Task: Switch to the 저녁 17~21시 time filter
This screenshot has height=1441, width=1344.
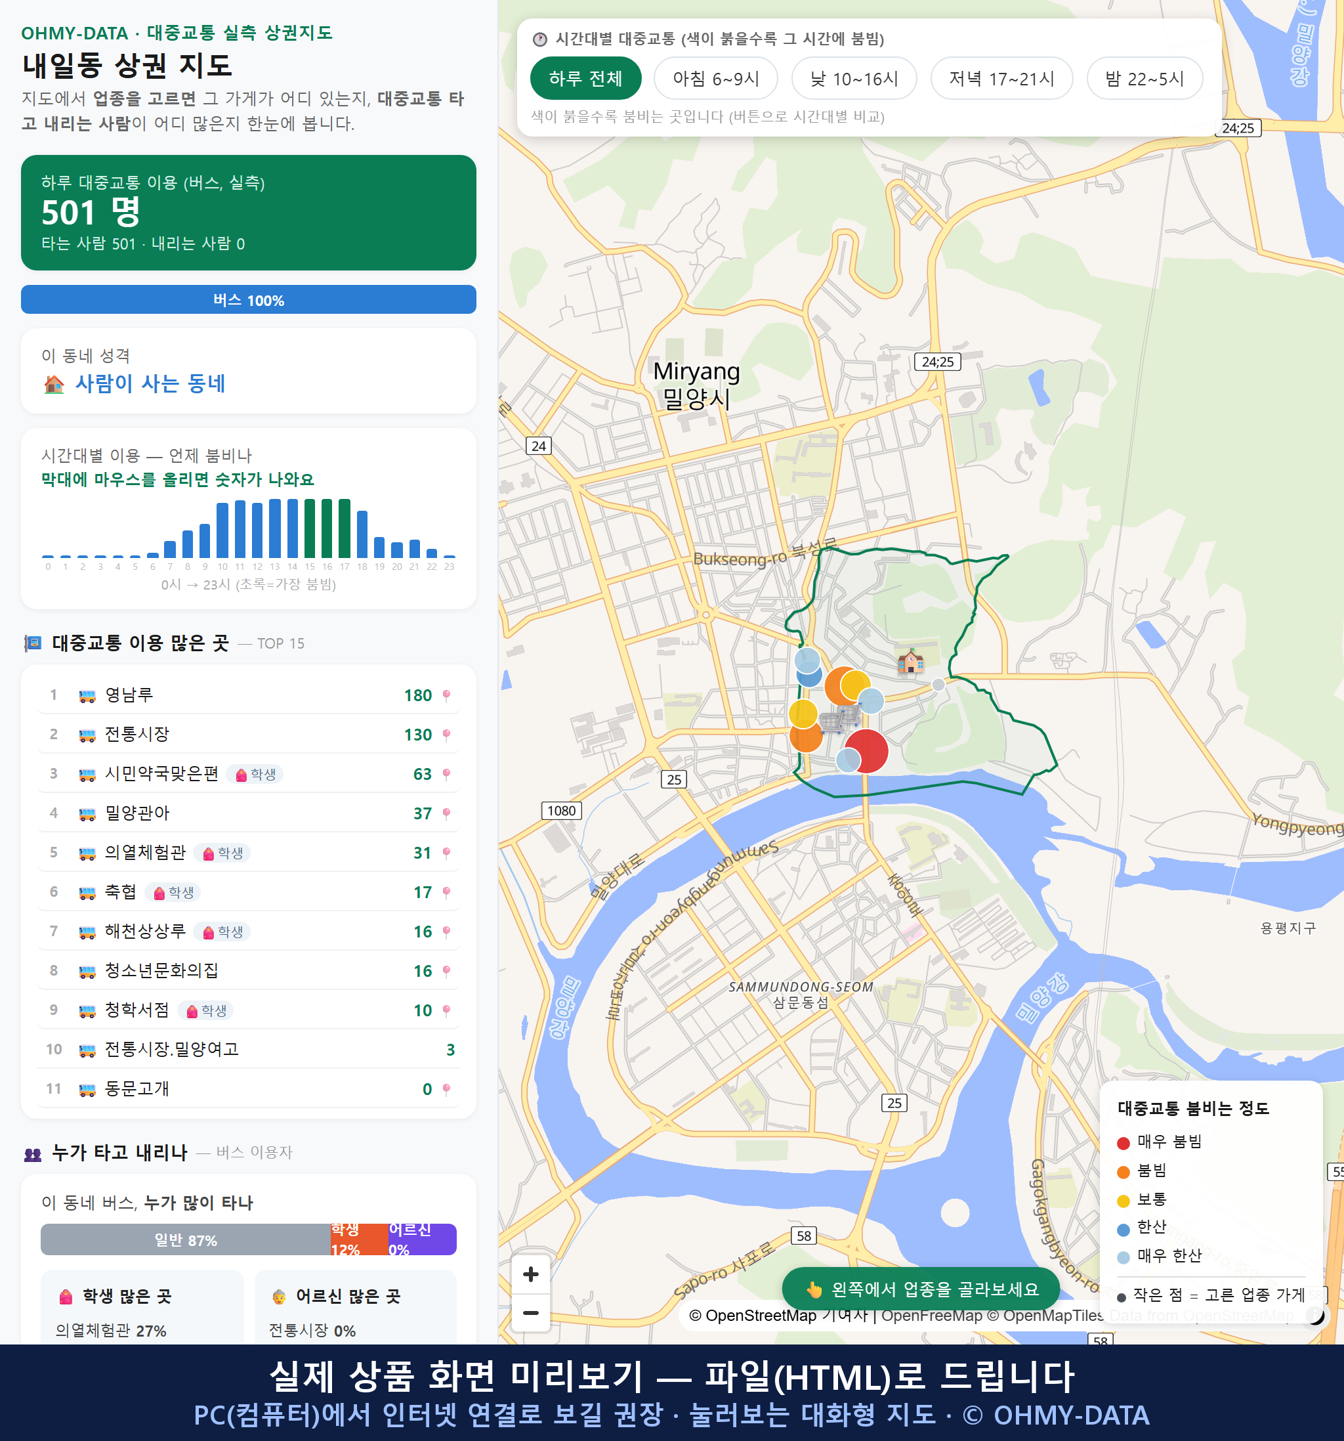Action: [1001, 78]
